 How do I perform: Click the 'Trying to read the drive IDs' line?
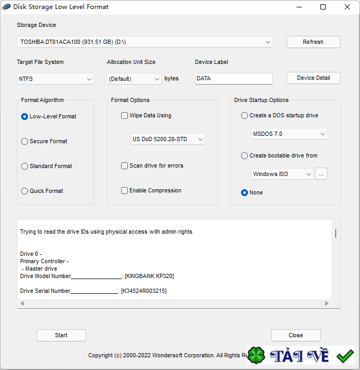tap(106, 232)
